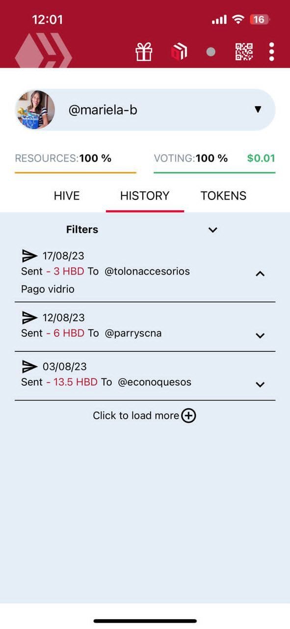This screenshot has height=629, width=290.
Task: Tap send icon on 17/08/23 transaction
Action: point(30,256)
